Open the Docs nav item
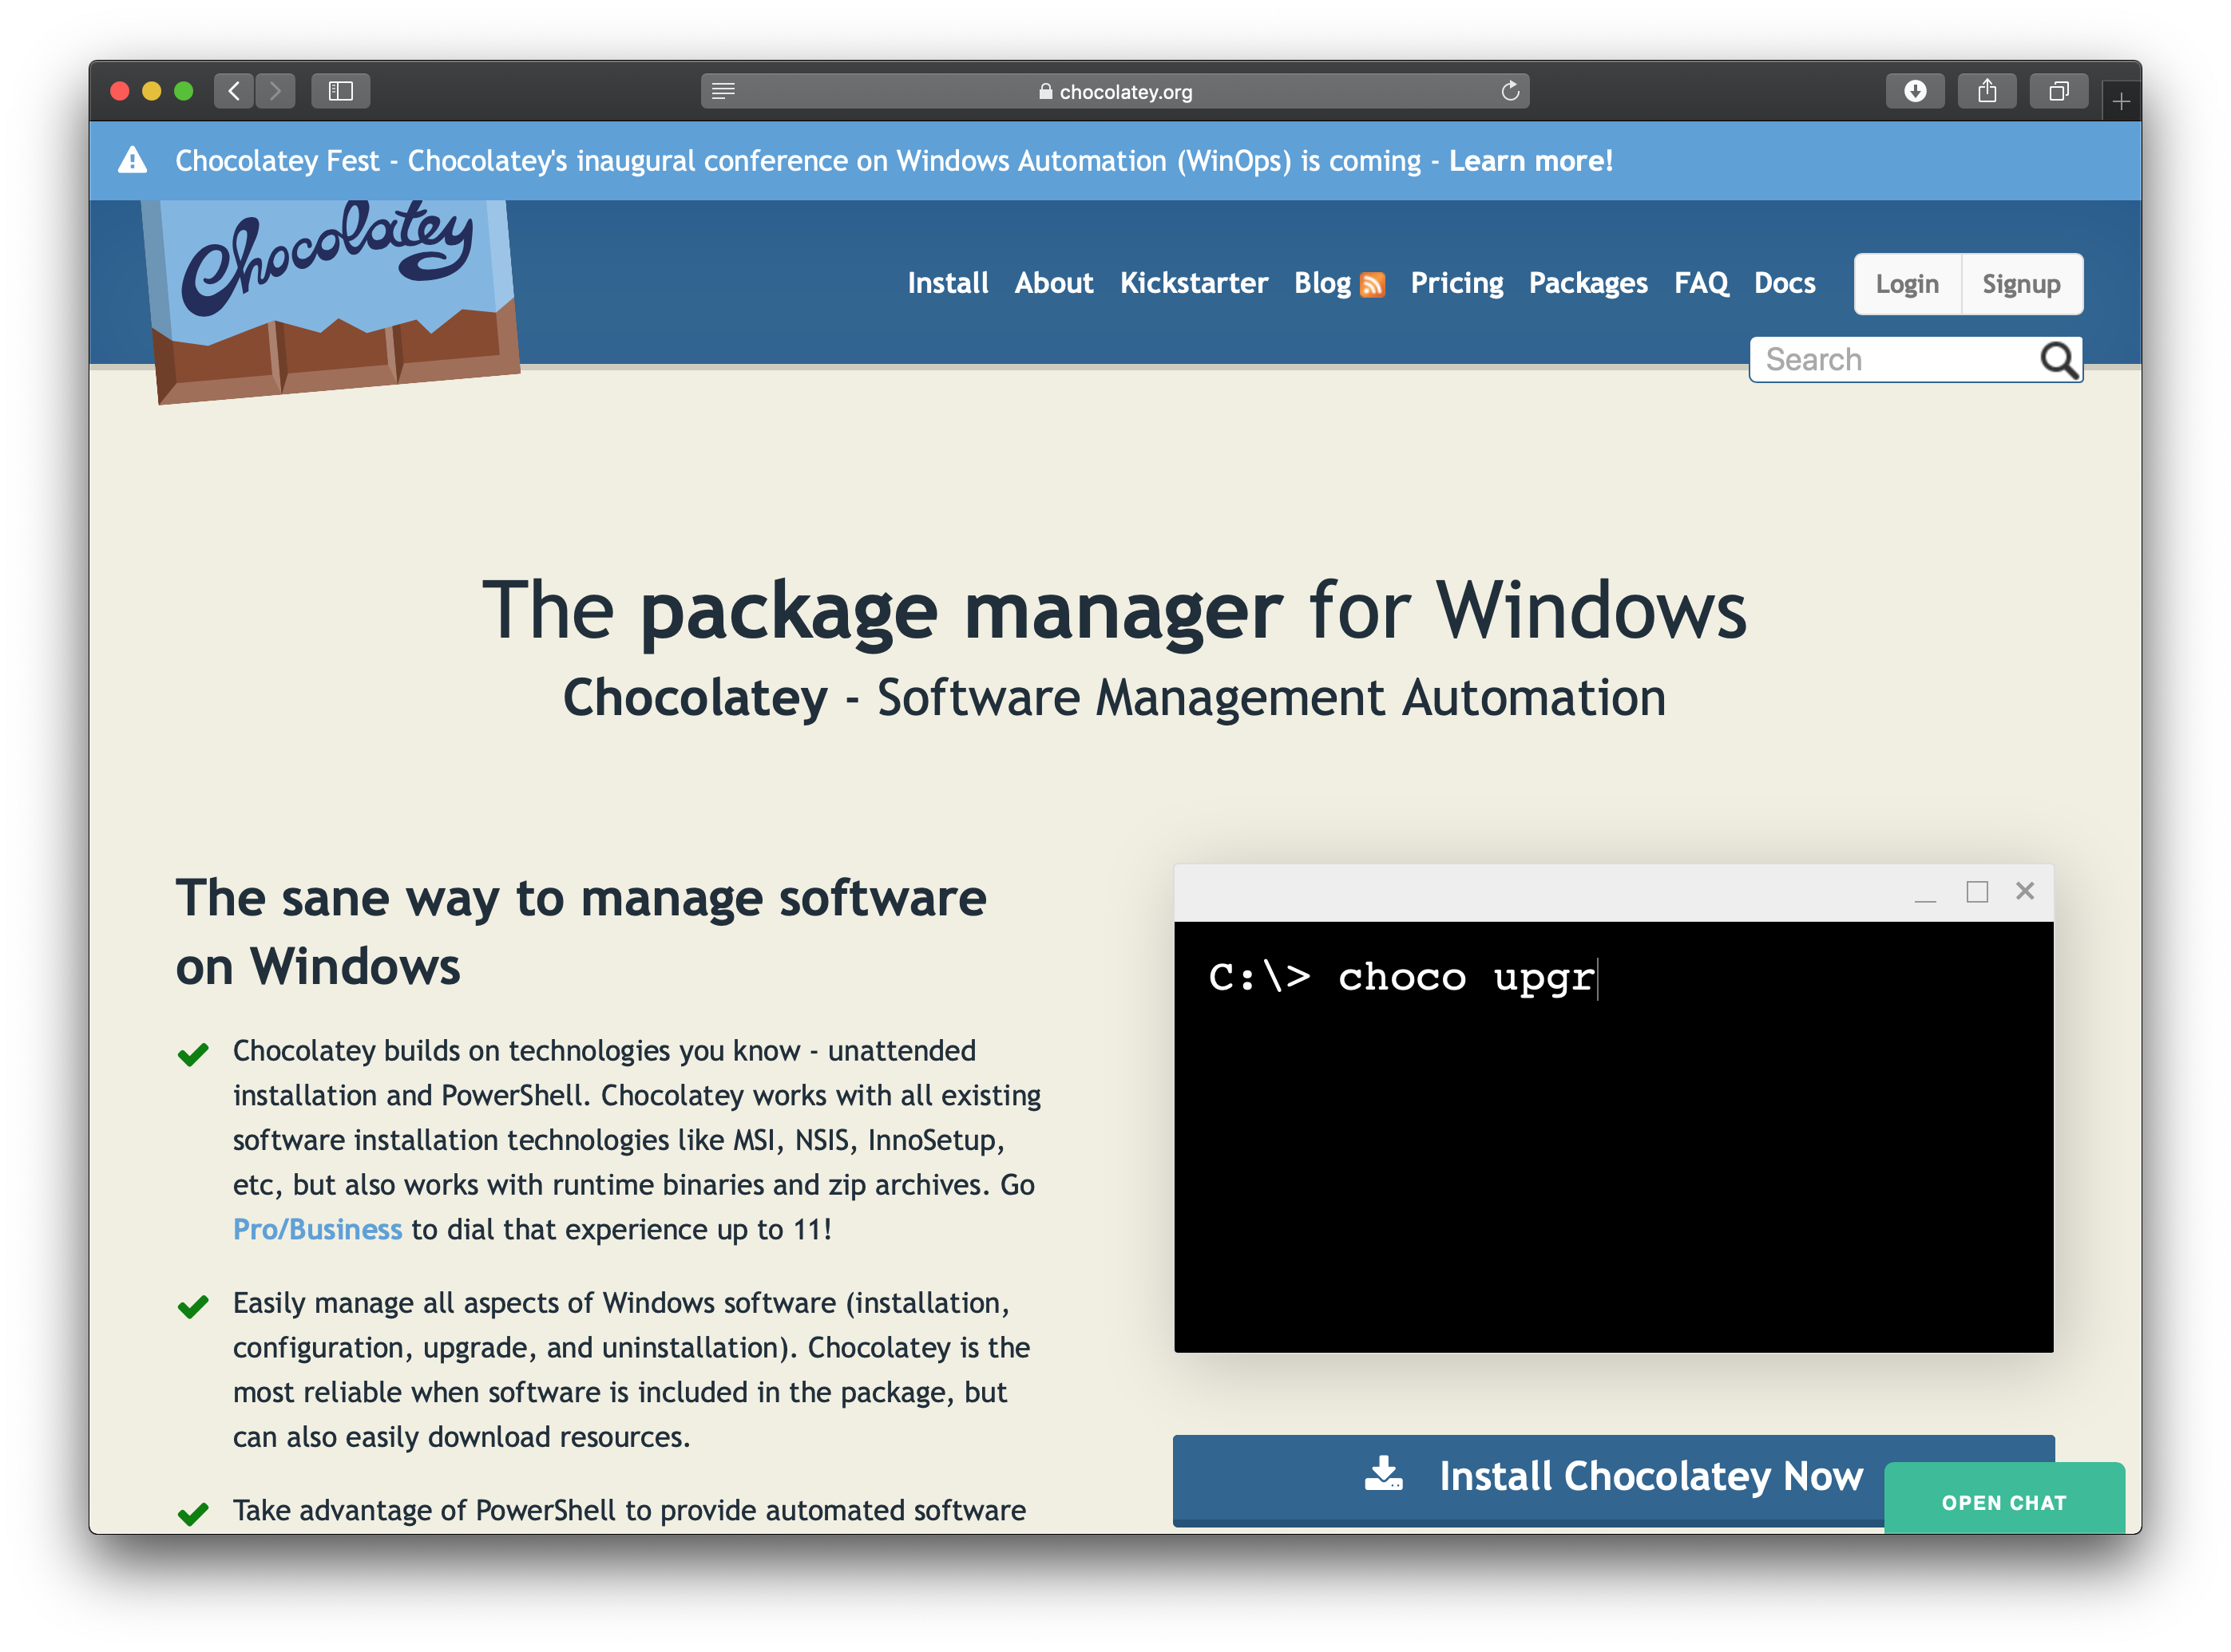Screen dimensions: 2231x1652 click(1785, 283)
